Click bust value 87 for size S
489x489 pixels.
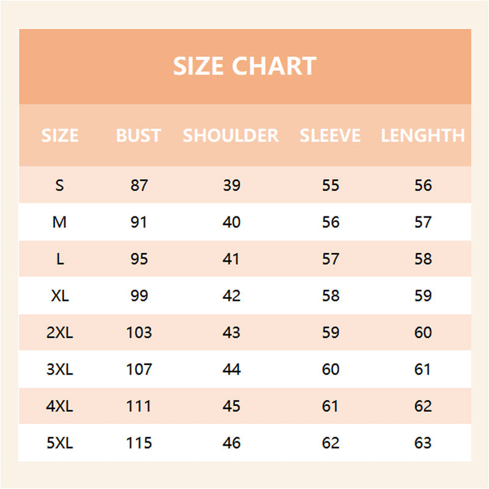point(139,185)
